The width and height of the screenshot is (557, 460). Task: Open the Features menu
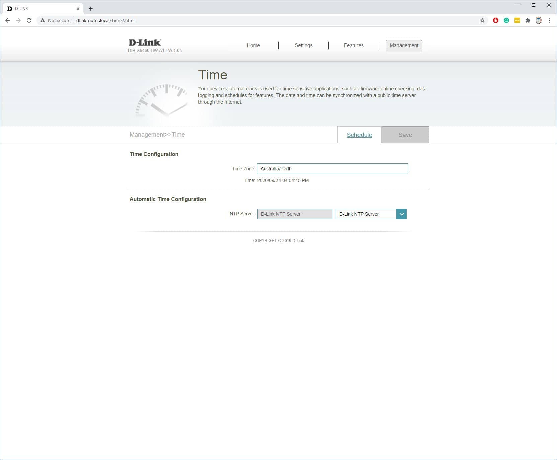click(x=354, y=45)
